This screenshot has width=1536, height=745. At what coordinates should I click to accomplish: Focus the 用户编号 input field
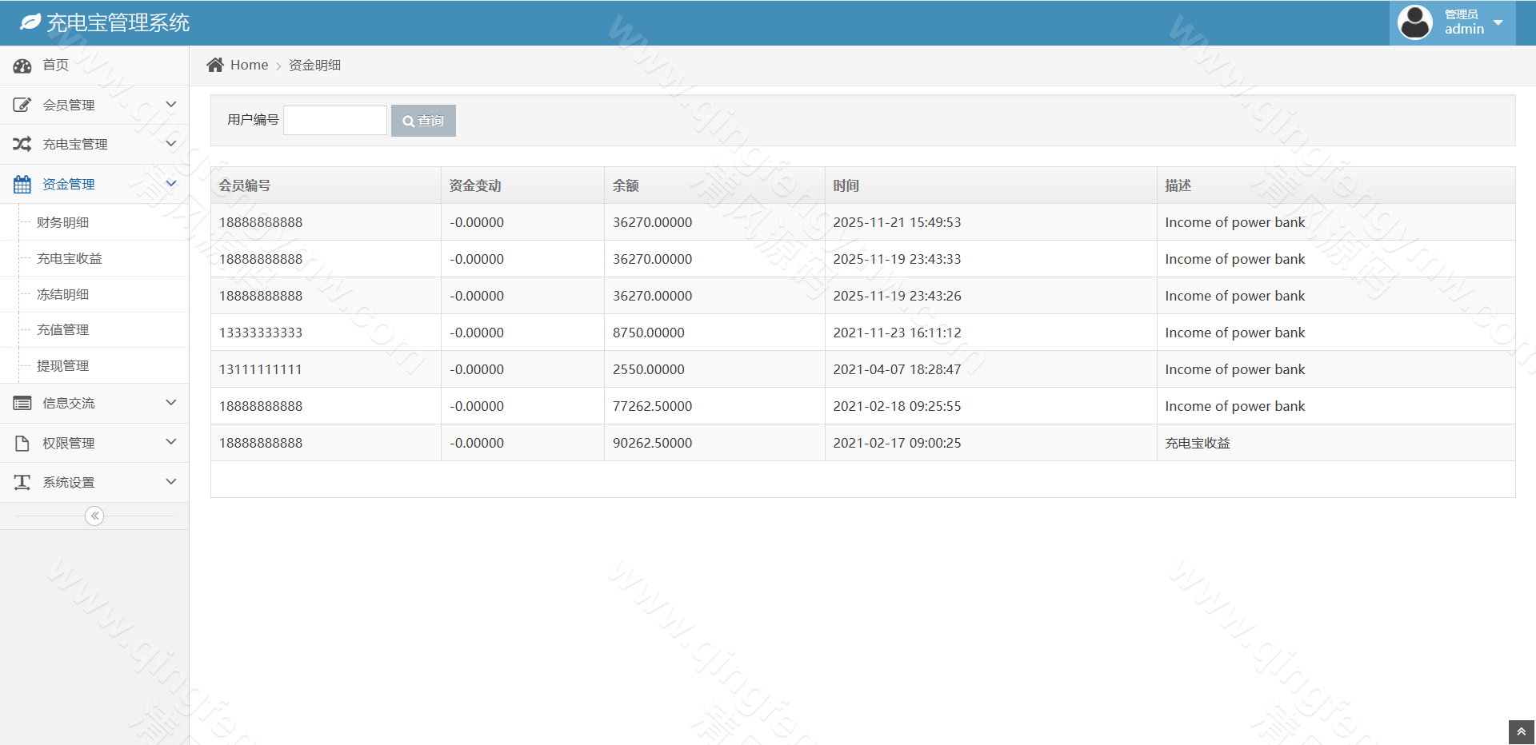pos(335,120)
